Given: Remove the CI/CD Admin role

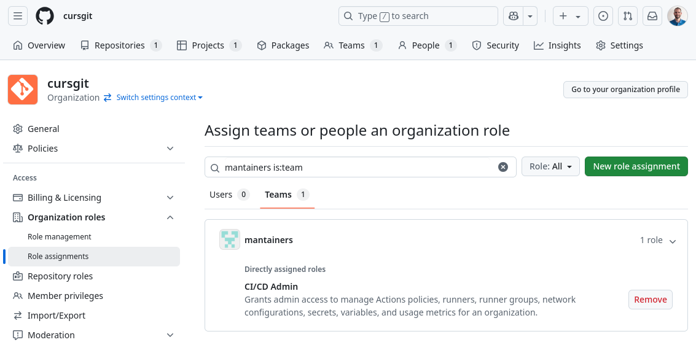Looking at the screenshot, I should [x=651, y=300].
